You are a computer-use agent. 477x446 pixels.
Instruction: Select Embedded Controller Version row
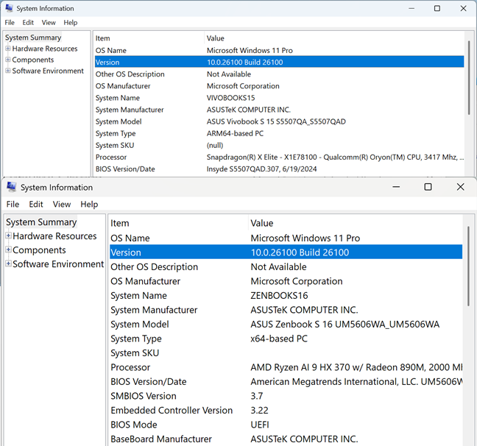pos(286,411)
